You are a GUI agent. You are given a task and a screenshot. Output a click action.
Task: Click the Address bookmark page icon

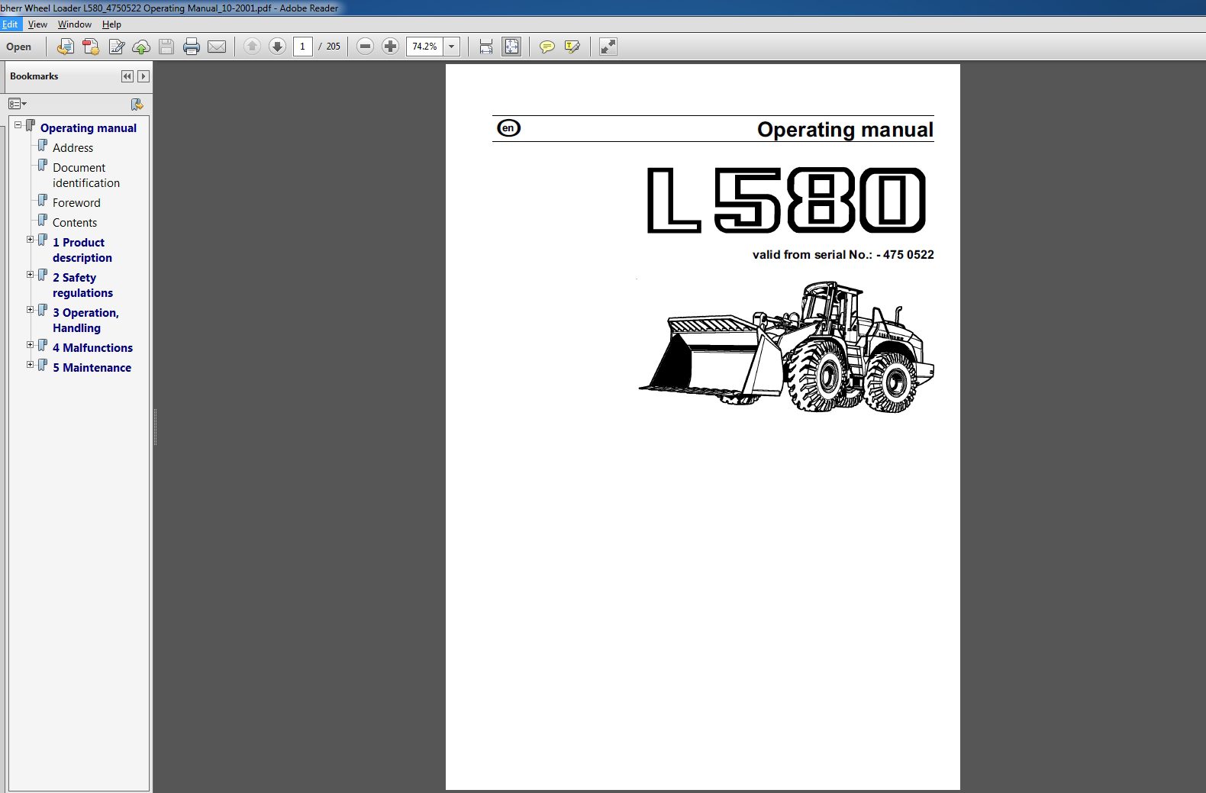(43, 145)
